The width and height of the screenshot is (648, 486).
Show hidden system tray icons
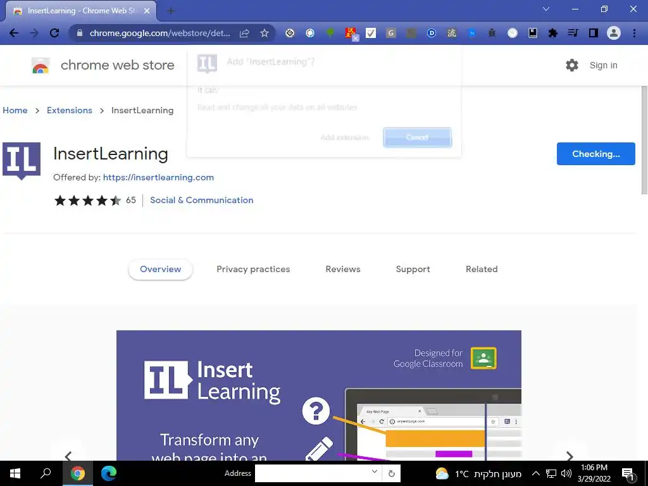[x=535, y=473]
